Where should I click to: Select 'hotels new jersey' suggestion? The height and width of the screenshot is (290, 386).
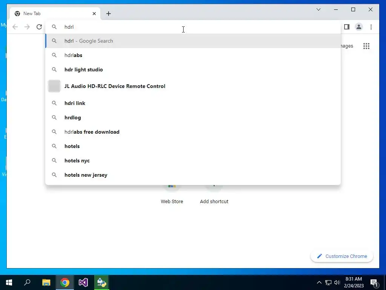193,175
